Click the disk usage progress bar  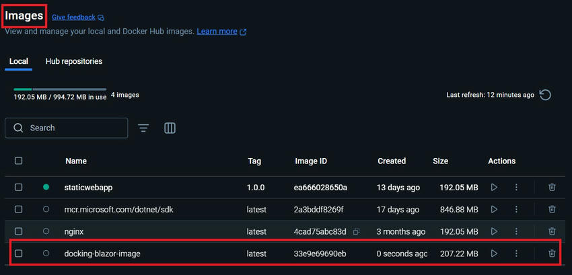[x=60, y=89]
